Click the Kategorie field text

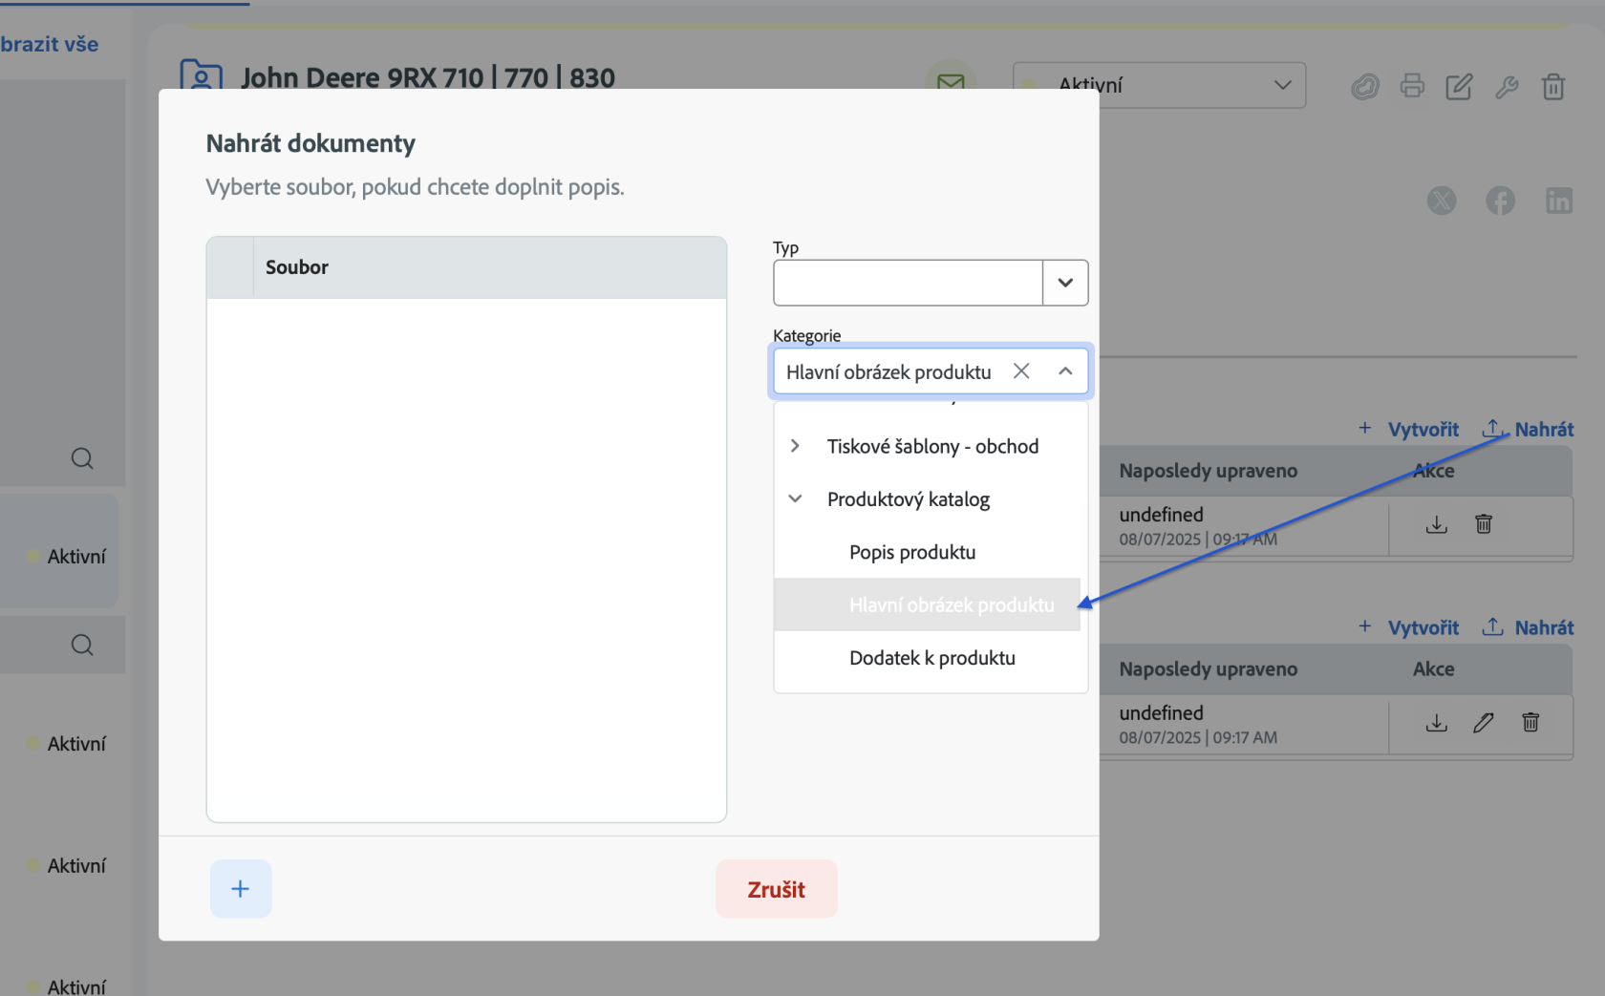click(x=888, y=372)
